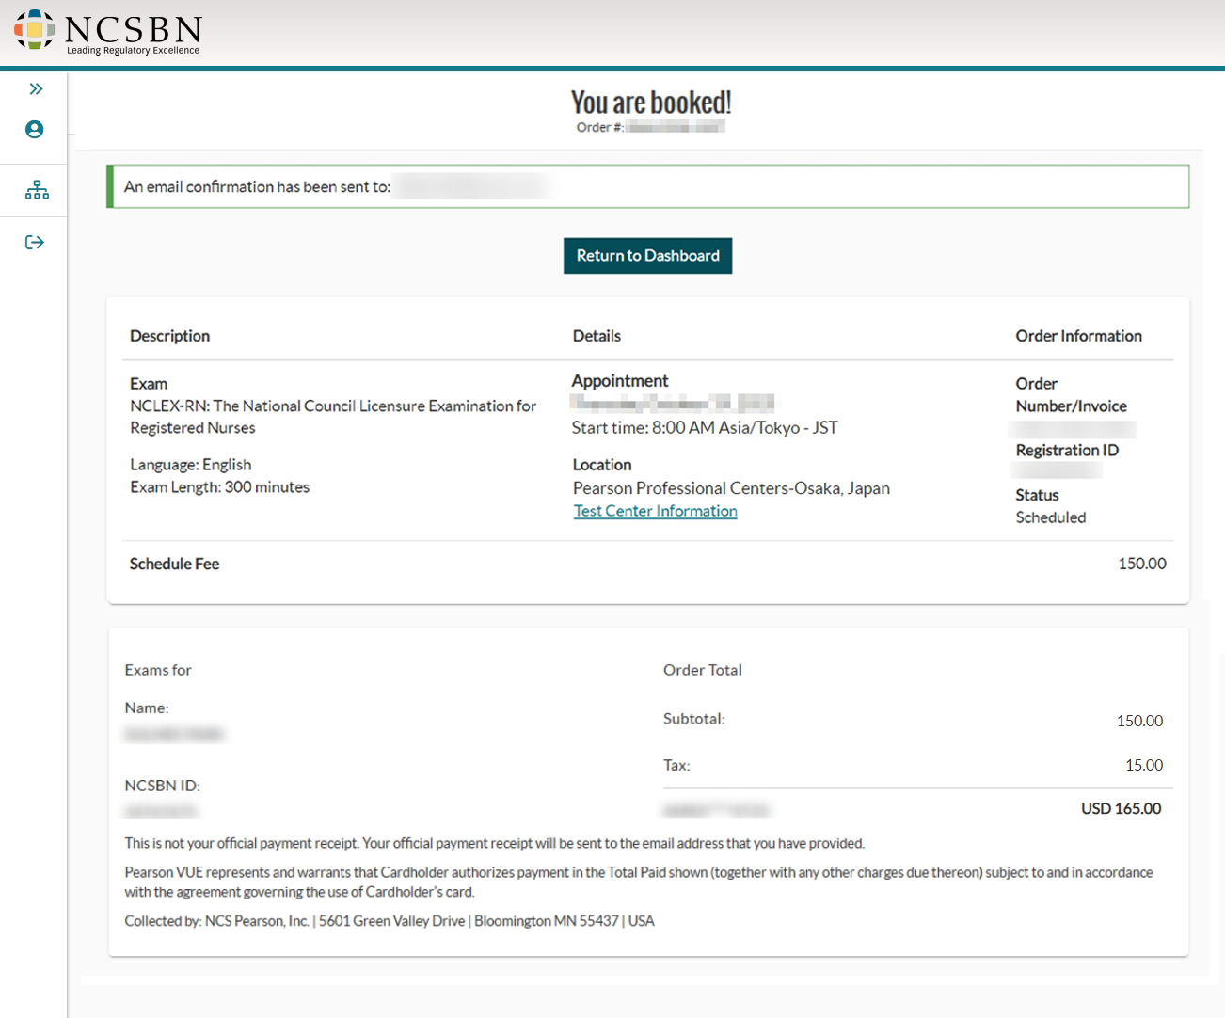
Task: Click the Scheduled status value
Action: (1051, 517)
